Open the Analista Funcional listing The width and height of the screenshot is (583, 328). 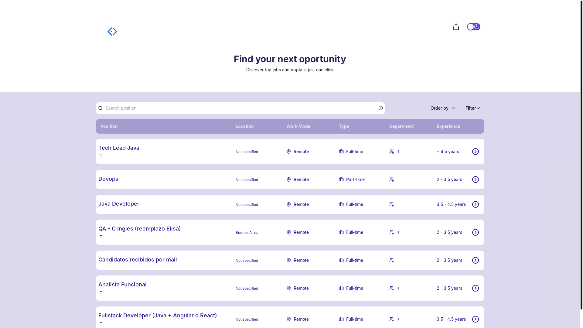click(x=122, y=285)
